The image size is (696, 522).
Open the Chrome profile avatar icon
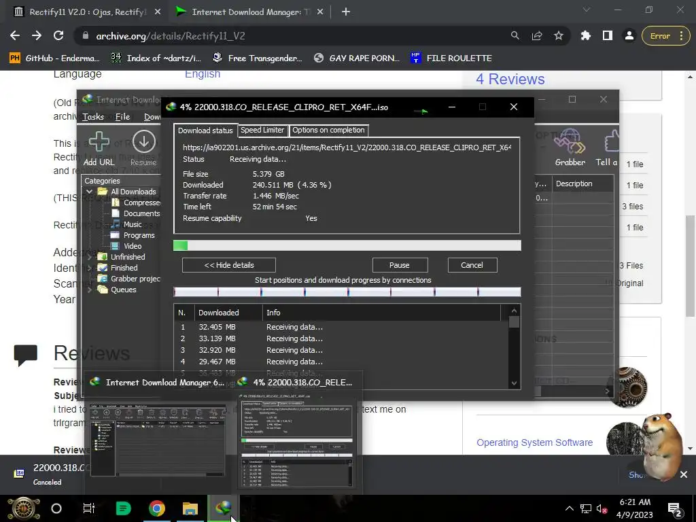(x=629, y=36)
